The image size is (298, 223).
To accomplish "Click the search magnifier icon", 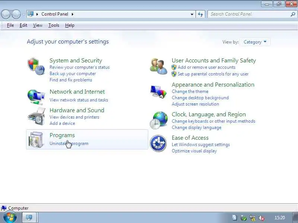I will pos(293,14).
